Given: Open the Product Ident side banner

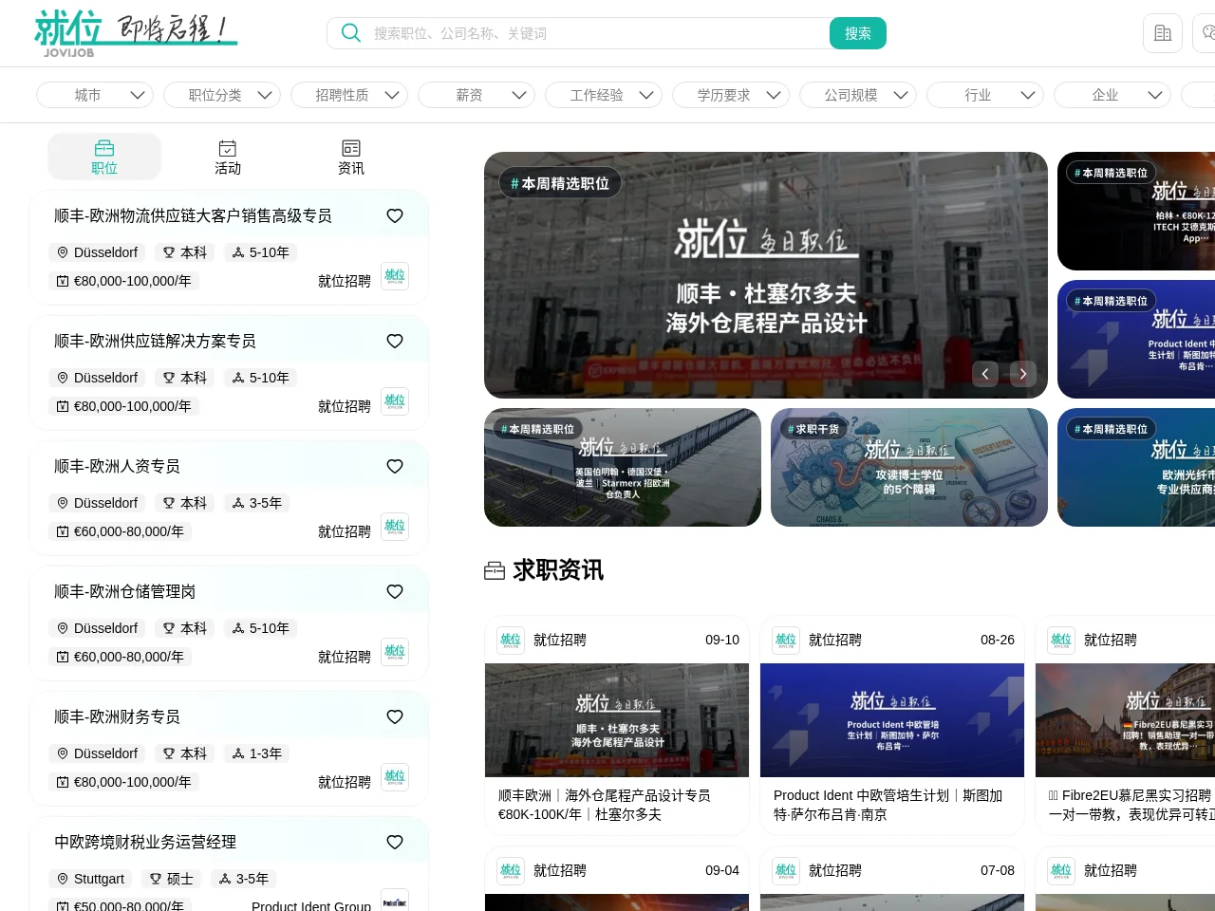Looking at the screenshot, I should click(1136, 340).
